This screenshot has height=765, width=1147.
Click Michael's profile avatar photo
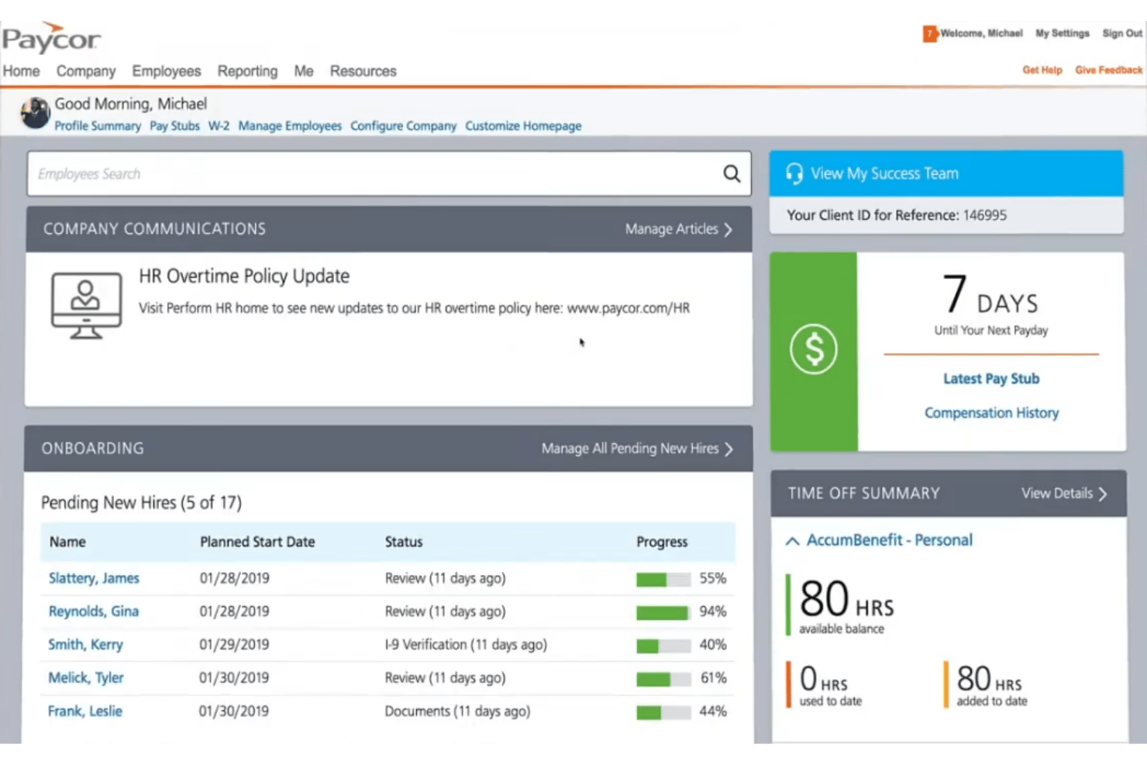[35, 113]
